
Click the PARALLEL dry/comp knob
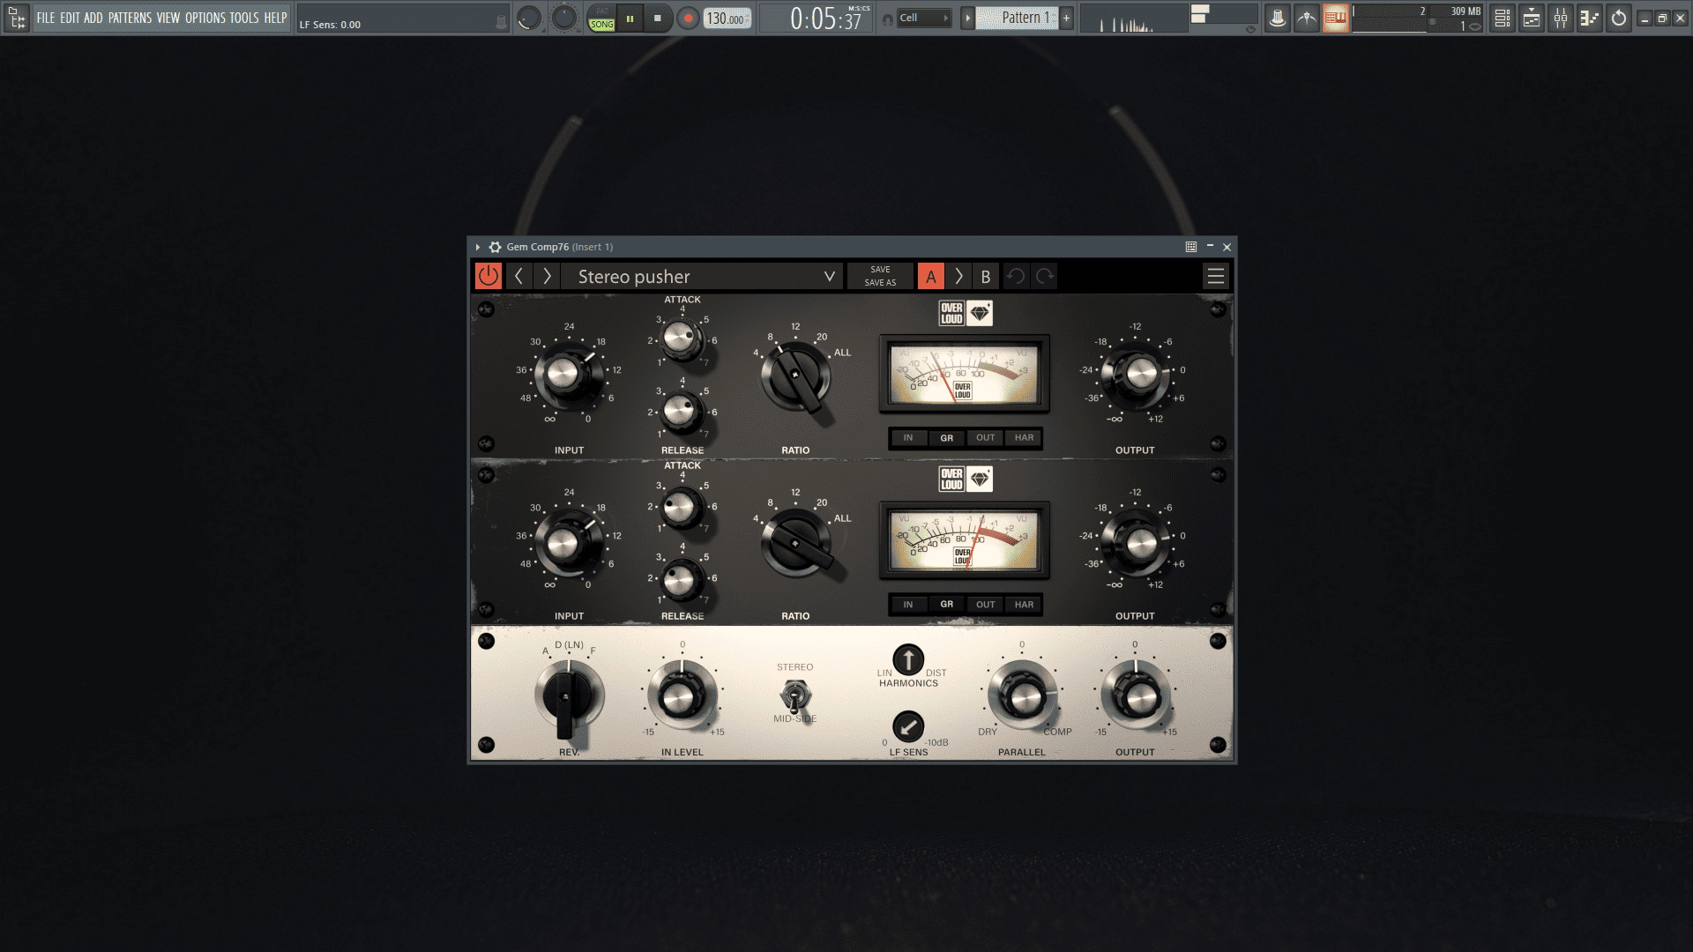[1023, 697]
